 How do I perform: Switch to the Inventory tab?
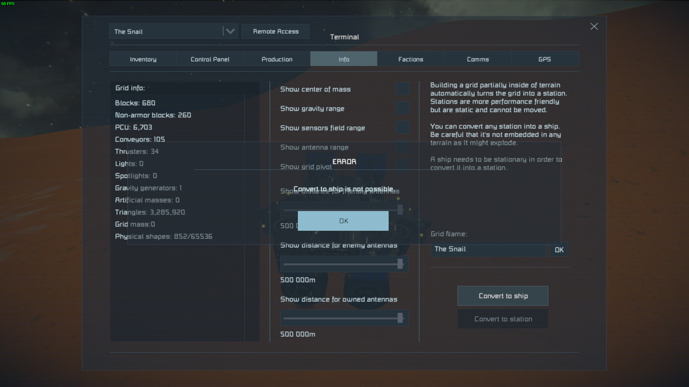143,59
